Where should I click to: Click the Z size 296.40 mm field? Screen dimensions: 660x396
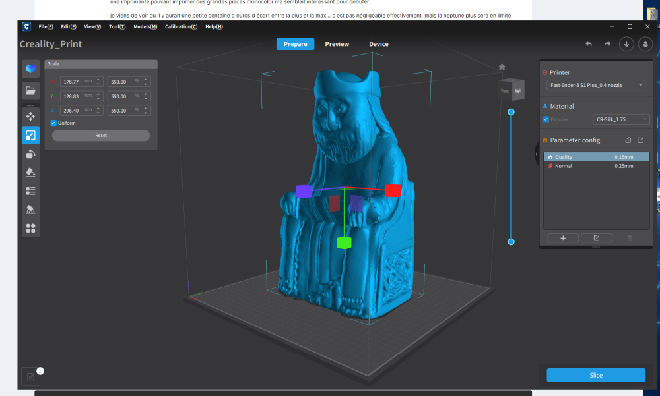point(82,110)
